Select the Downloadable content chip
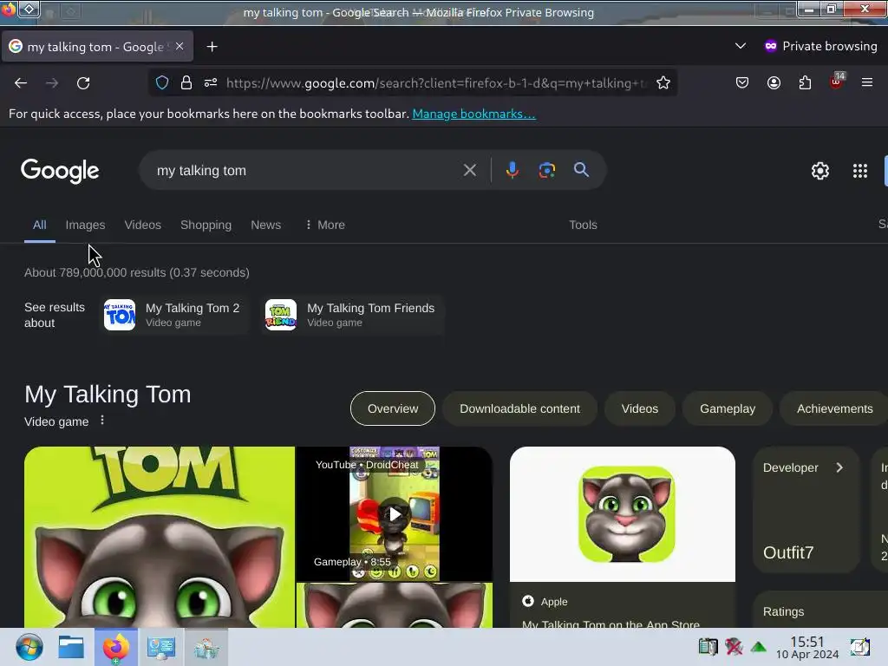888x666 pixels. pos(519,408)
